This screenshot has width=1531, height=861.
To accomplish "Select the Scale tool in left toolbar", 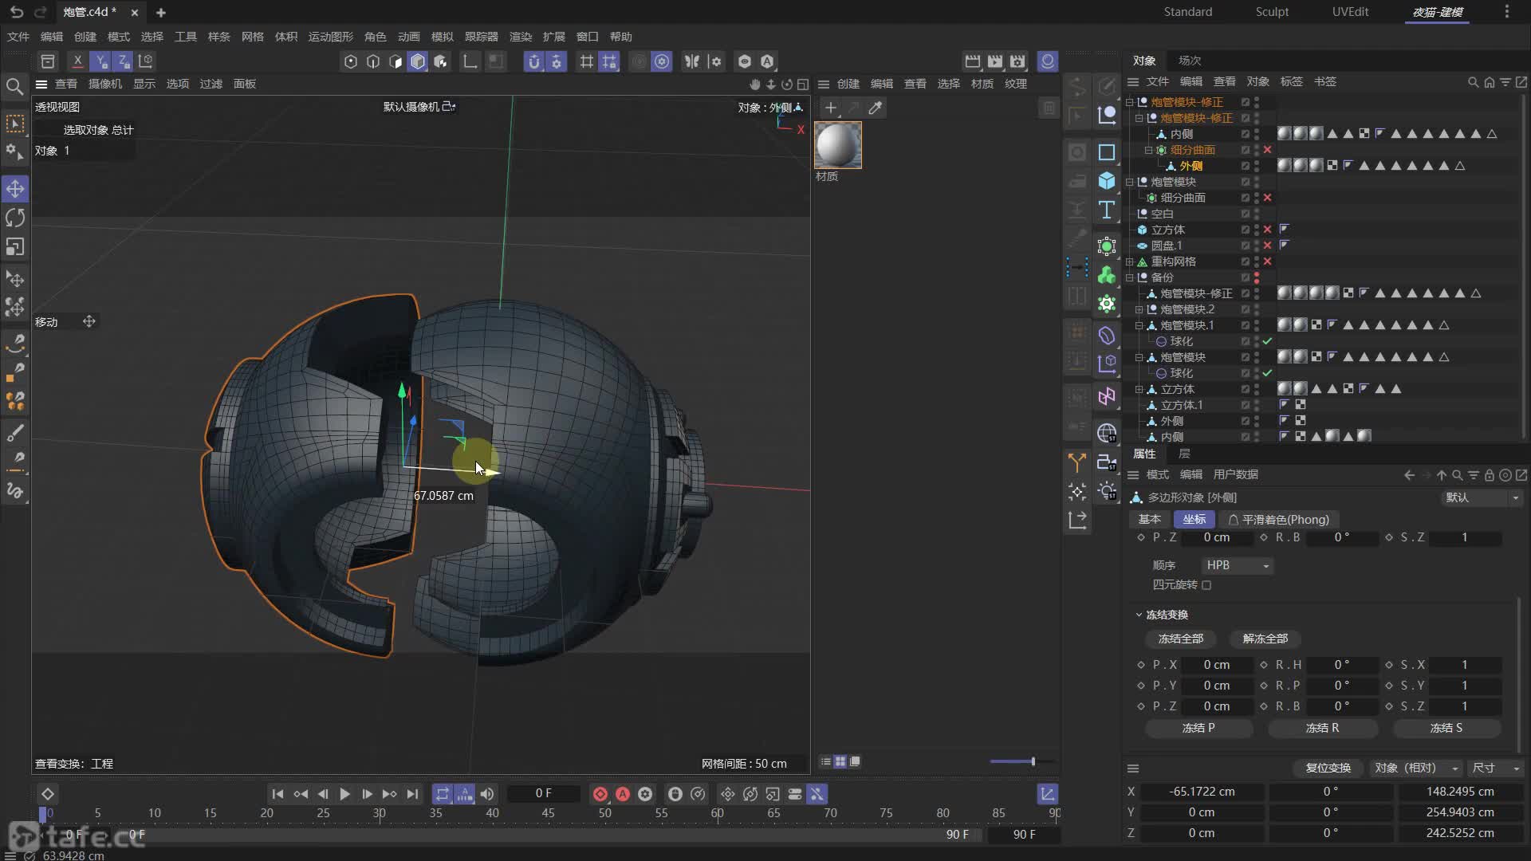I will tap(15, 246).
